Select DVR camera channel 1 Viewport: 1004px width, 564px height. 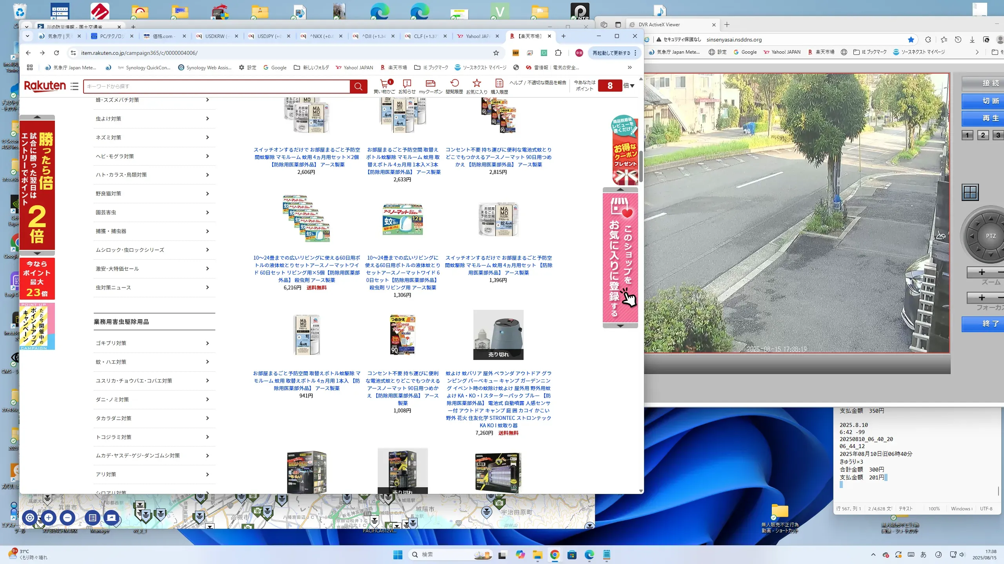(967, 135)
